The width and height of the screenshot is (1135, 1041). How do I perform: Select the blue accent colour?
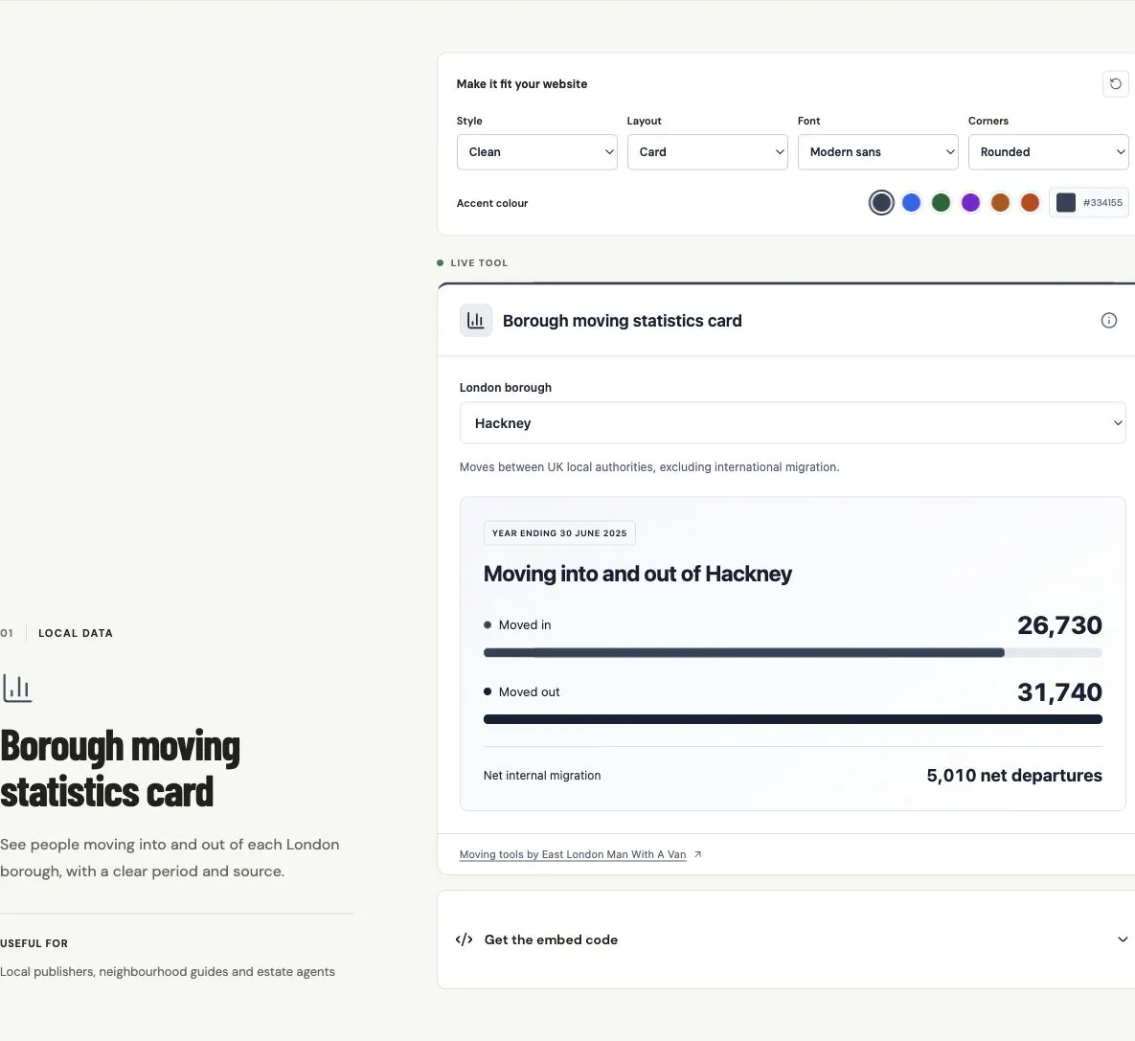(x=911, y=203)
